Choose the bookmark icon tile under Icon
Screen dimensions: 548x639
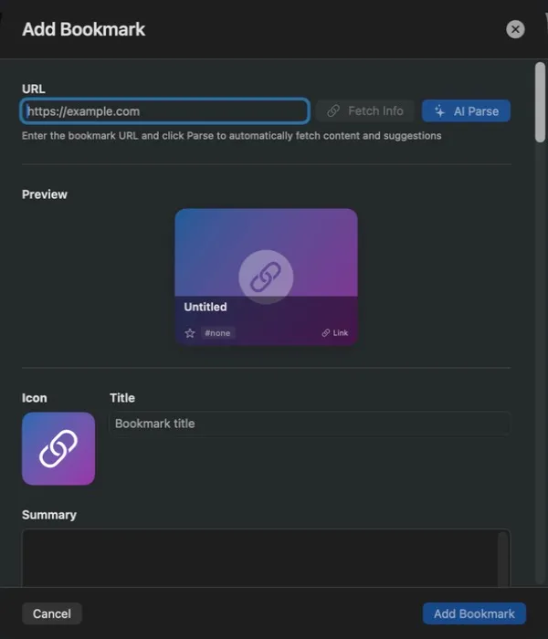click(58, 448)
